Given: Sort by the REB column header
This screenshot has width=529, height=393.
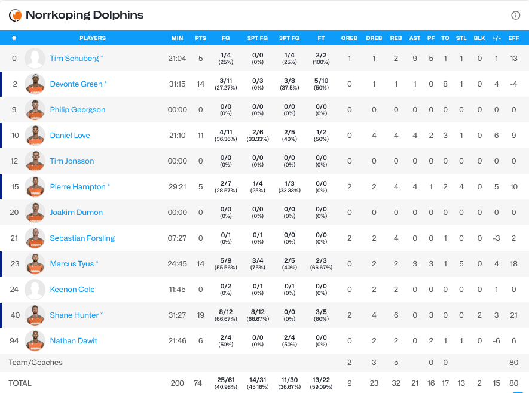Looking at the screenshot, I should pos(396,38).
